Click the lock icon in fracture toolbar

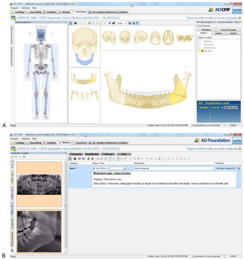[x=71, y=23]
